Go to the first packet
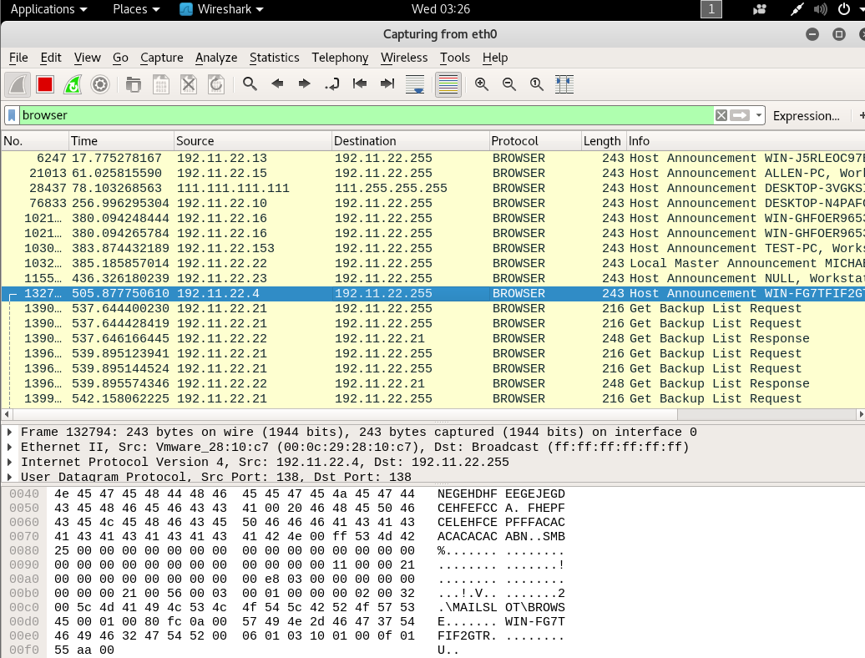 (x=360, y=84)
